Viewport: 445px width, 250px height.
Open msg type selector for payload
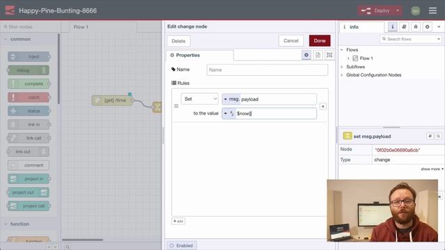click(231, 99)
